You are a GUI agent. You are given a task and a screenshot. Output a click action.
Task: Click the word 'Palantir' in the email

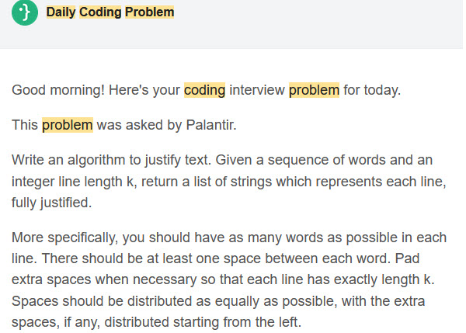point(211,125)
